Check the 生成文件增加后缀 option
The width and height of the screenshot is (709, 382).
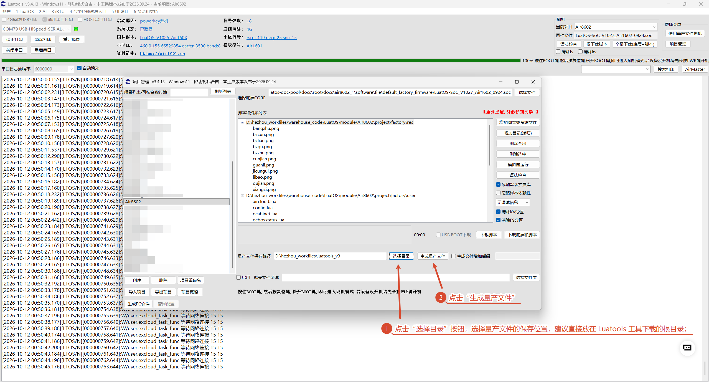[x=454, y=256]
